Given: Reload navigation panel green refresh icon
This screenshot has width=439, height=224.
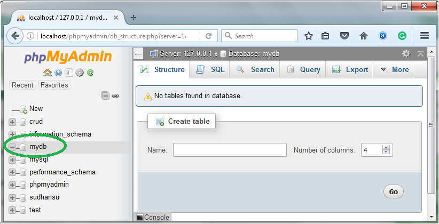Looking at the screenshot, I should 90,73.
